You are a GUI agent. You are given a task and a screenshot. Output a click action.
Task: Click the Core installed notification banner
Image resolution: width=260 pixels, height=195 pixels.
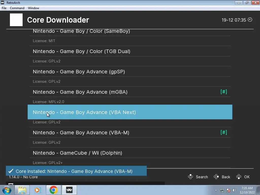pyautogui.click(x=76, y=171)
